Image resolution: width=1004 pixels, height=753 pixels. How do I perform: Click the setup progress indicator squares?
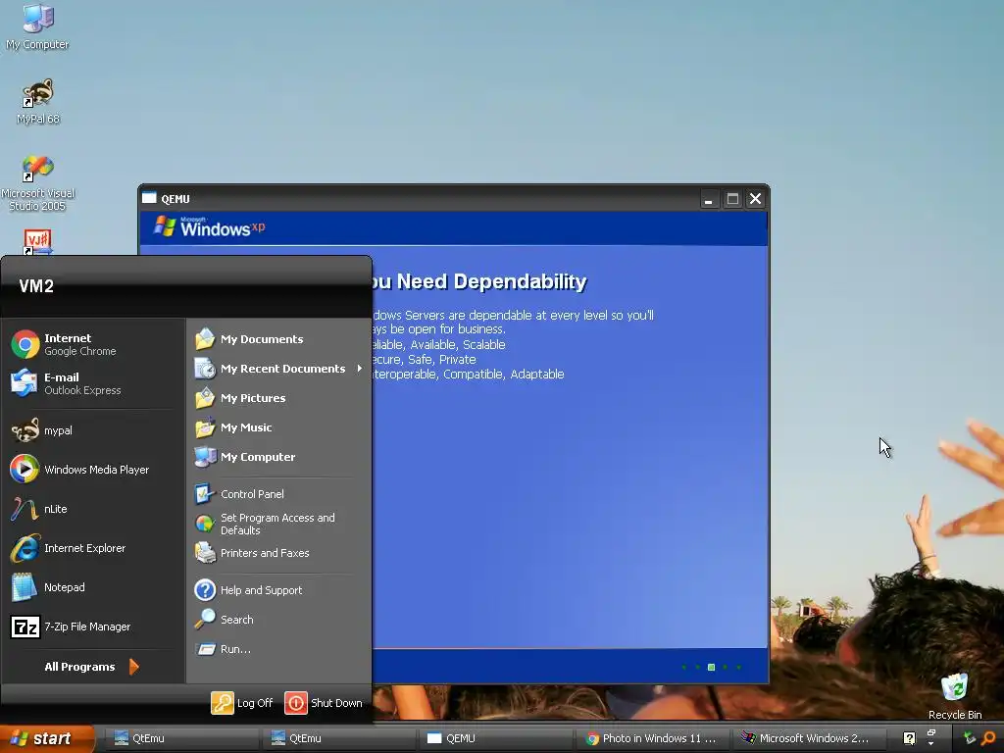(x=712, y=667)
